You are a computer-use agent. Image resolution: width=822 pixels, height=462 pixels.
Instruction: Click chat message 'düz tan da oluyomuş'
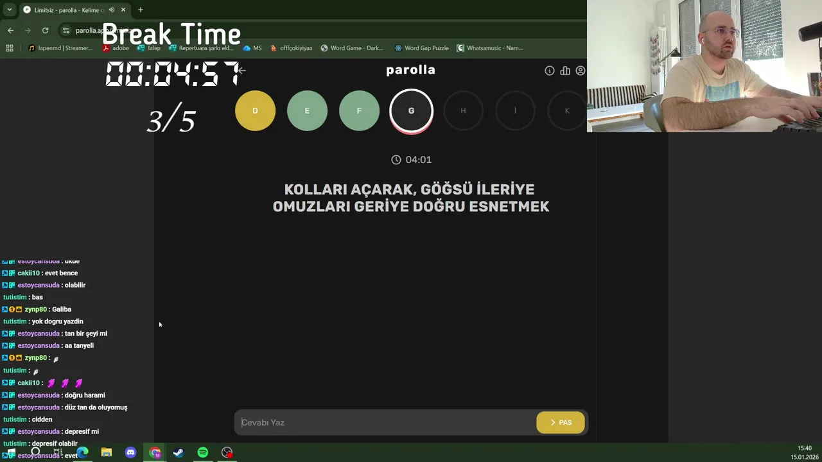(x=96, y=407)
